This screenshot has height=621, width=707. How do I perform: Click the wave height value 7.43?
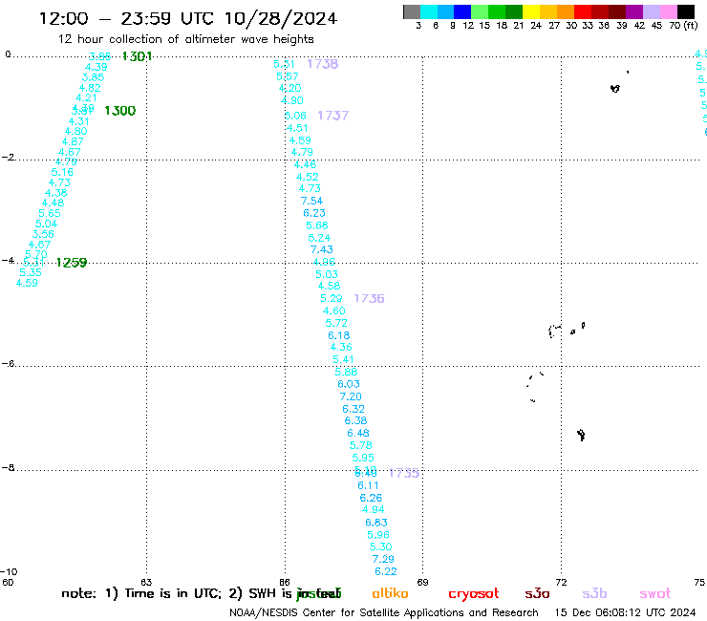tap(321, 249)
